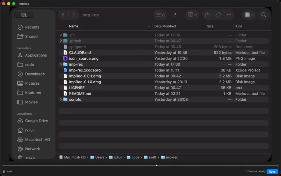Expand the imp-rec folder disclosure arrow
This screenshot has height=176, width=281.
pyautogui.click(x=61, y=64)
